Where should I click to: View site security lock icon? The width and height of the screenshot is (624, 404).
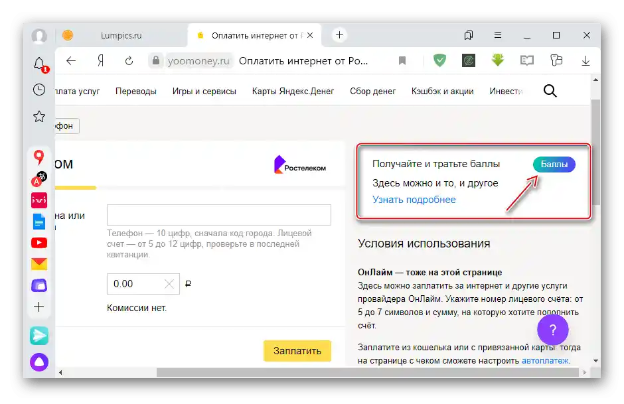click(x=156, y=60)
